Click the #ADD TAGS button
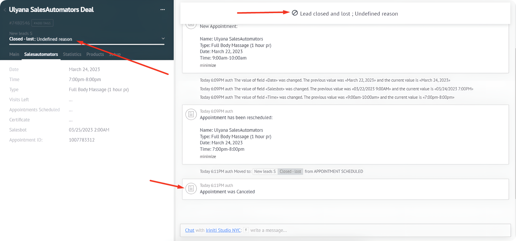 [x=42, y=23]
